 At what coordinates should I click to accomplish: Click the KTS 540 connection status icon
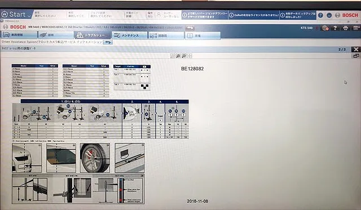(325, 28)
